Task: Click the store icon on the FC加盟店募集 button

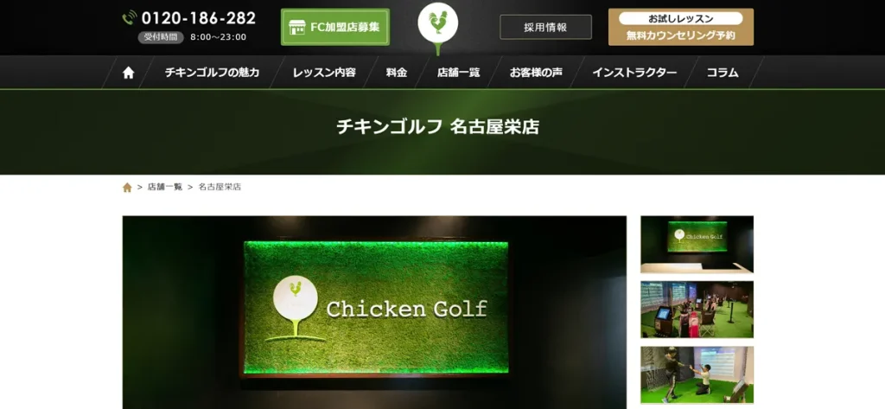Action: coord(297,27)
